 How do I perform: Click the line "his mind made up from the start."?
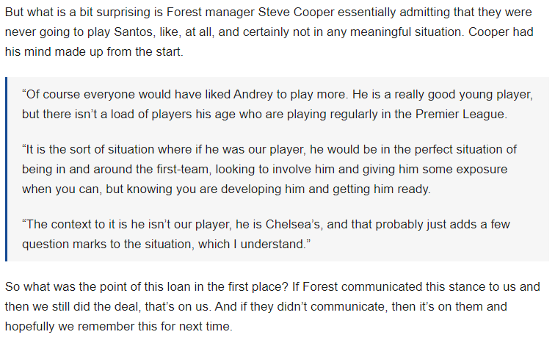(x=94, y=51)
